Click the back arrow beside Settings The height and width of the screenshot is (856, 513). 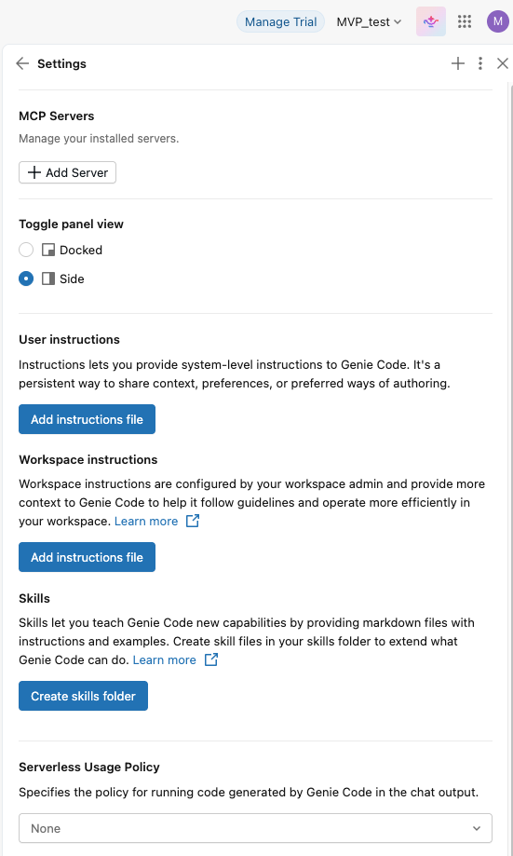tap(22, 63)
